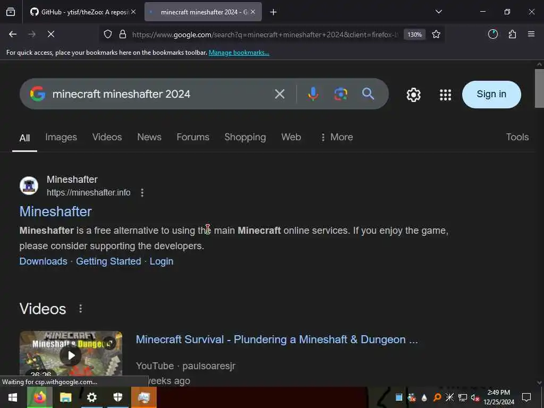The image size is (544, 408).
Task: Close the minecraft mineshafter 2024 tab
Action: (253, 12)
